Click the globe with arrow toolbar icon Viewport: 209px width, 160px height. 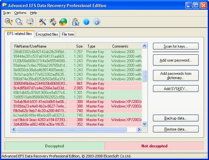(x=63, y=22)
